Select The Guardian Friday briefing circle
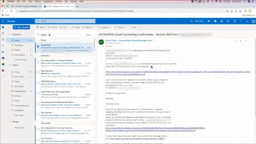 point(38,114)
